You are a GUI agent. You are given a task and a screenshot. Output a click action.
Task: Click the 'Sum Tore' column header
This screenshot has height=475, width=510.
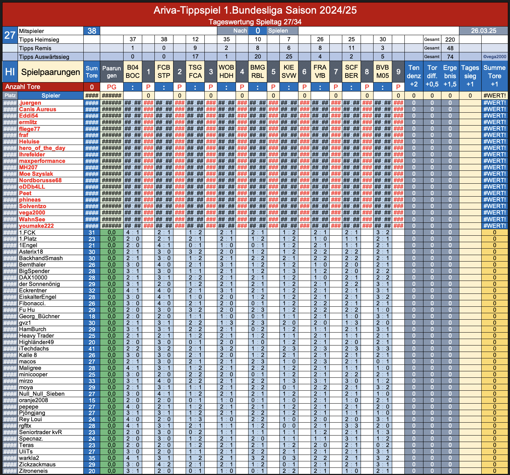pyautogui.click(x=92, y=72)
